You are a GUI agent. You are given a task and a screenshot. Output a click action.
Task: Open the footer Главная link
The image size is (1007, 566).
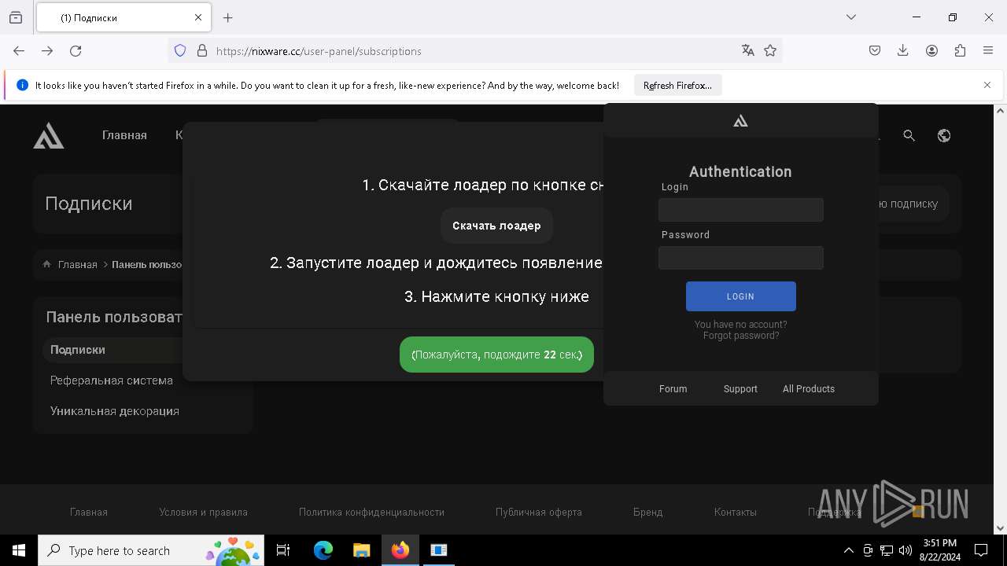pos(89,512)
